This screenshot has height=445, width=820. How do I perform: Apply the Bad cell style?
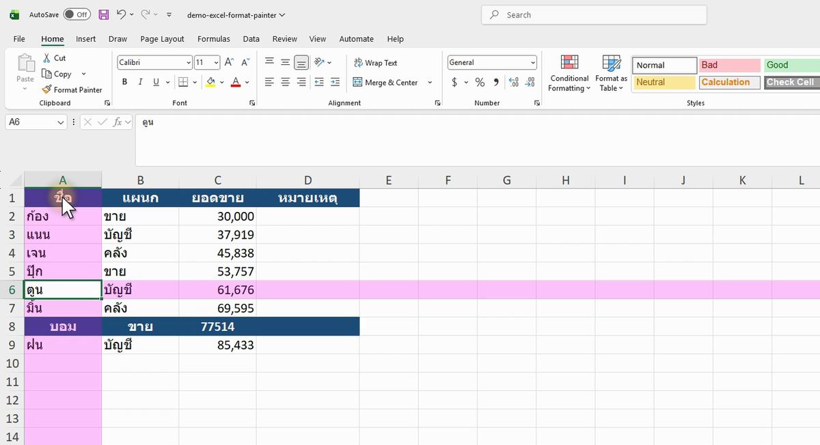pos(730,65)
